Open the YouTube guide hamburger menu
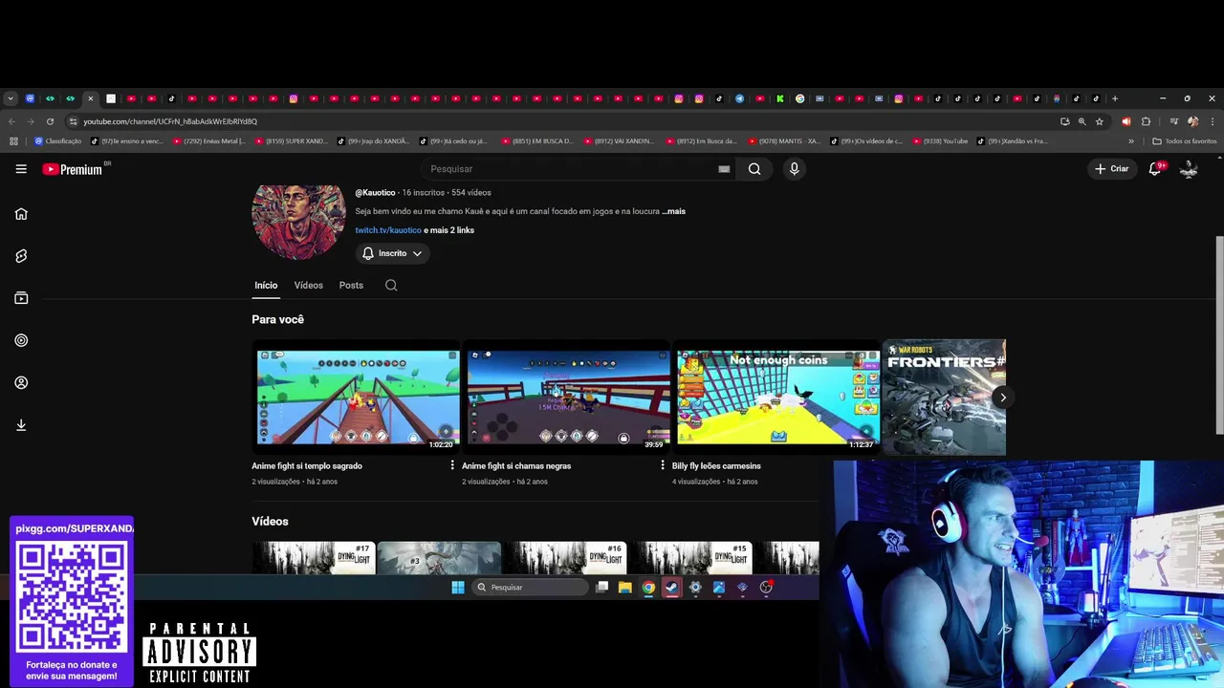1224x688 pixels. click(21, 169)
